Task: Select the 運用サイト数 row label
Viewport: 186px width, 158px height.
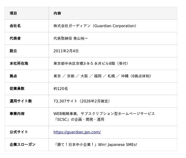Action: [x=21, y=101]
